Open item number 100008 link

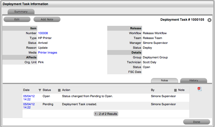point(43,33)
